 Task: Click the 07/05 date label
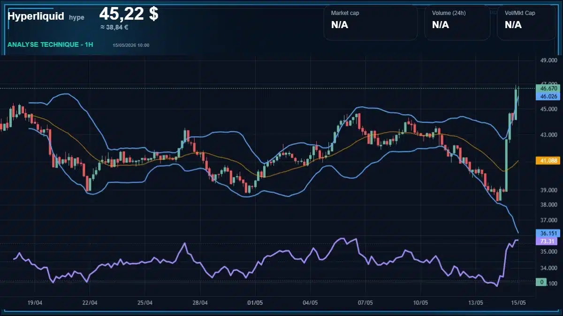[365, 303]
